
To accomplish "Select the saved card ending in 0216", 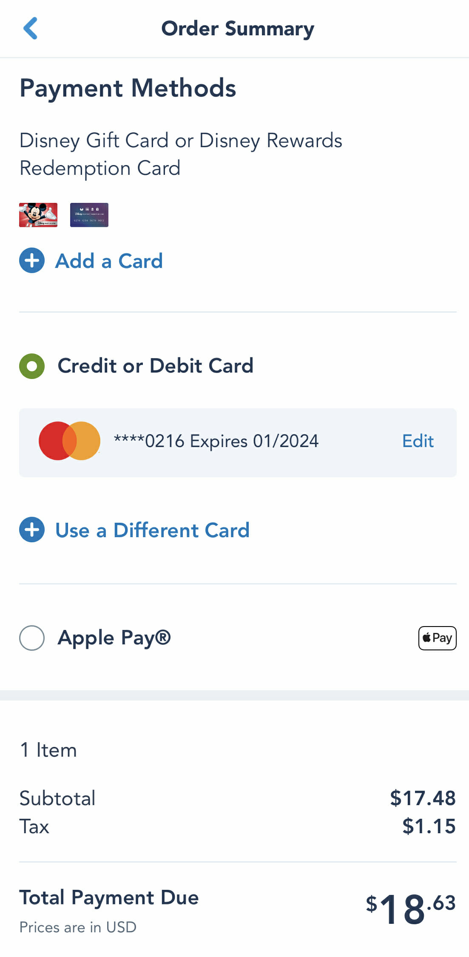I will pyautogui.click(x=216, y=441).
